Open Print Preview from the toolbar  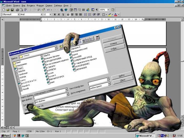point(21,10)
